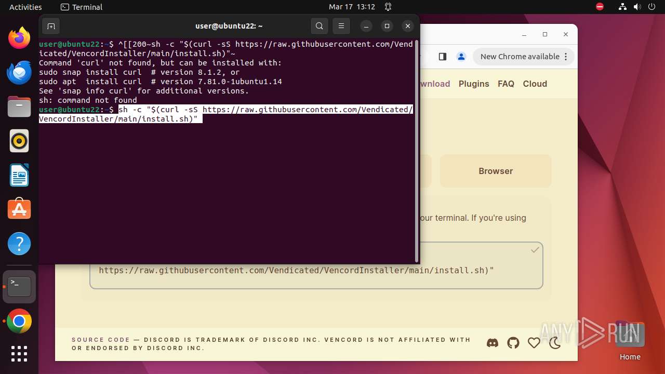Maximize the Chrome window
Screen dimensions: 665x374
tap(544, 34)
